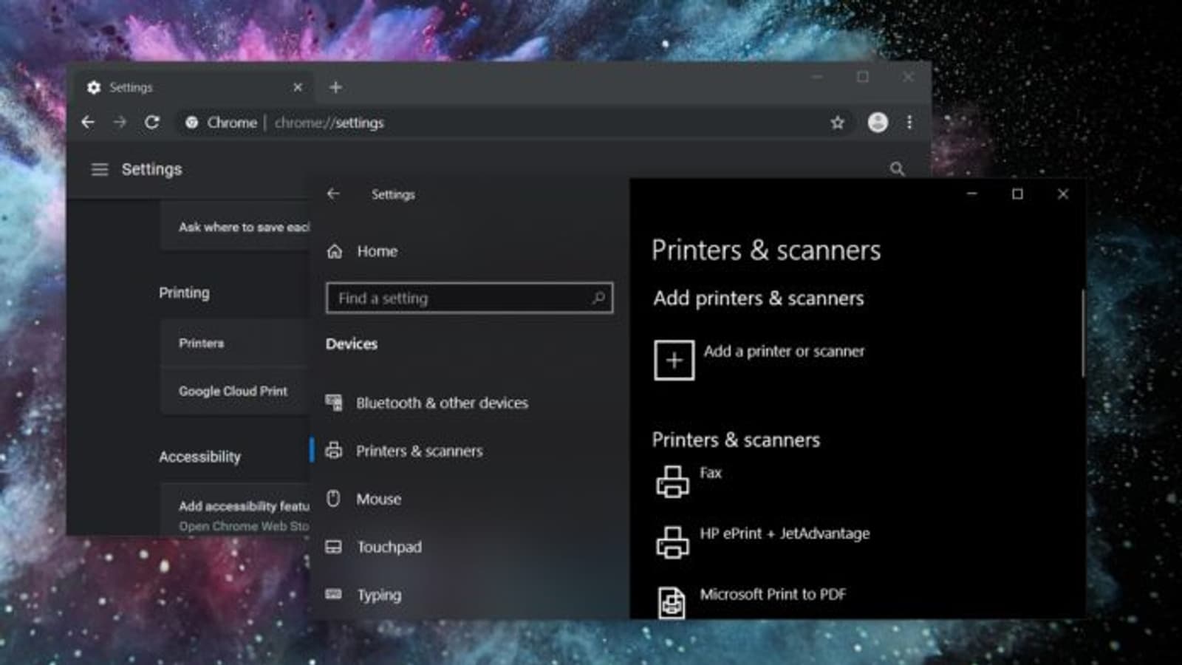
Task: Click the Chrome forward arrow
Action: tap(120, 123)
